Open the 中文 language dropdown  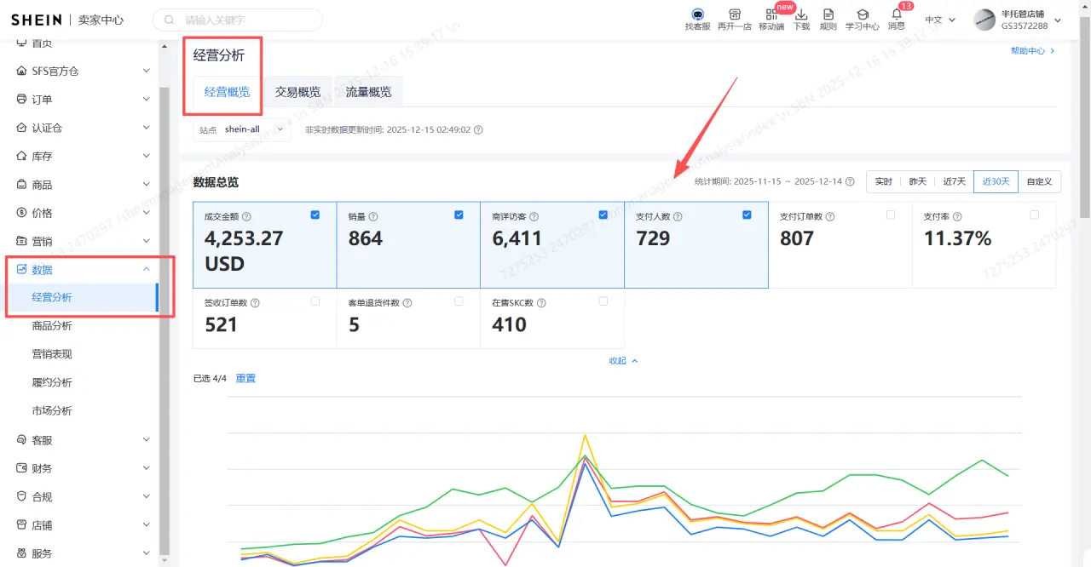(940, 20)
